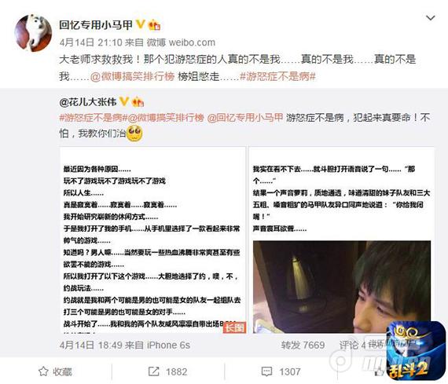Click the repost icon showing 1882

[x=167, y=371]
